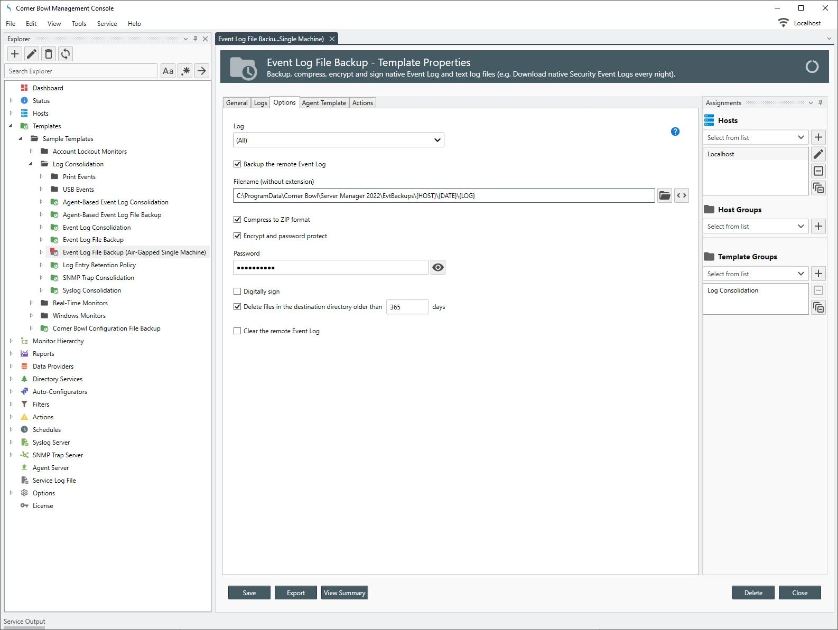The image size is (838, 630).
Task: Click the refresh icon in Explorer toolbar
Action: (x=66, y=54)
